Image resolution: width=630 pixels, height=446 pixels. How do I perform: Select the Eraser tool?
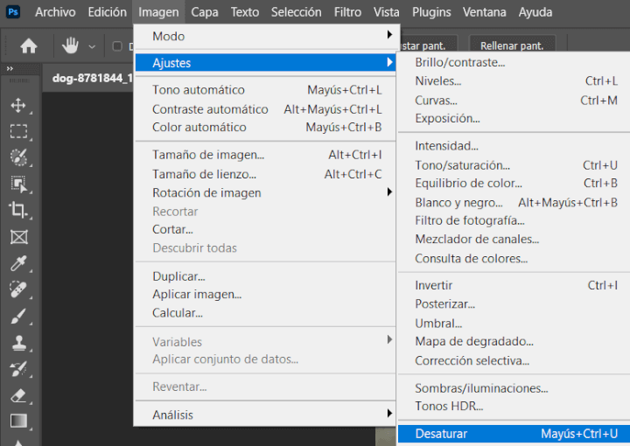pos(18,394)
